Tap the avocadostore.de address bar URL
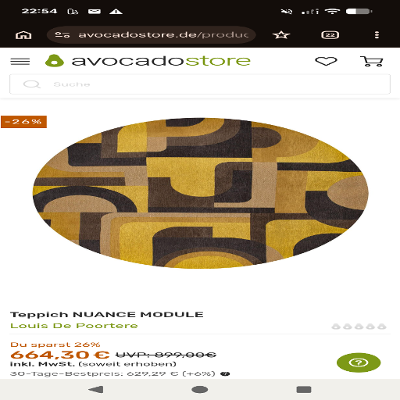 pos(163,34)
